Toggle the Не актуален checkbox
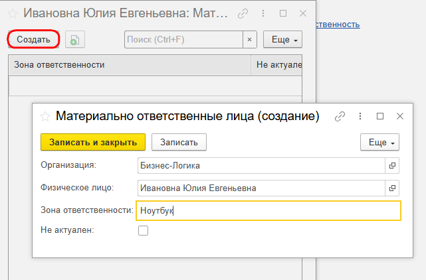This screenshot has height=280, width=426. click(x=143, y=231)
